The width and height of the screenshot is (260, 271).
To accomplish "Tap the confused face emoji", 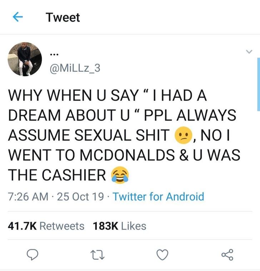I will [184, 135].
